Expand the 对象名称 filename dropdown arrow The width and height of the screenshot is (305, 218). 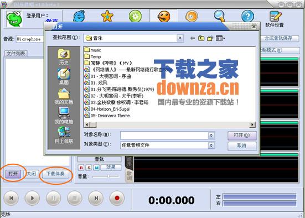click(211, 136)
